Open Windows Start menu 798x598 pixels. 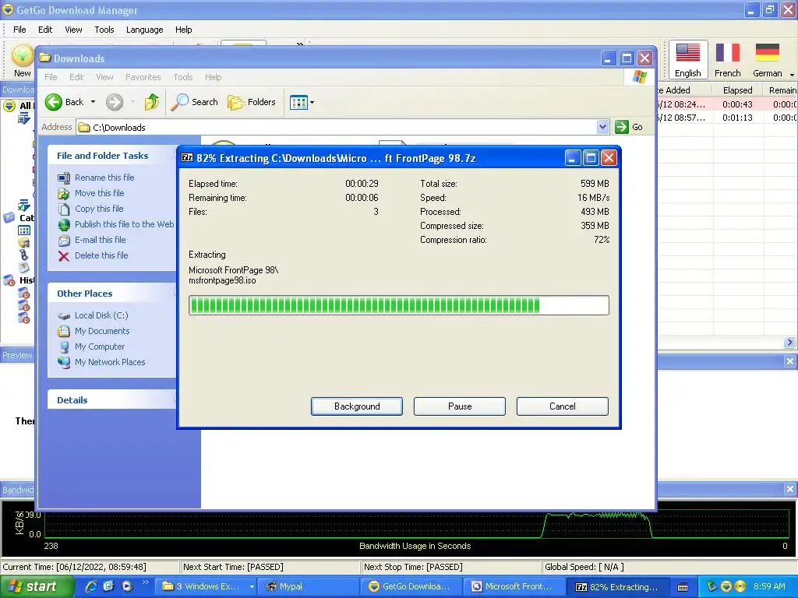(x=37, y=586)
